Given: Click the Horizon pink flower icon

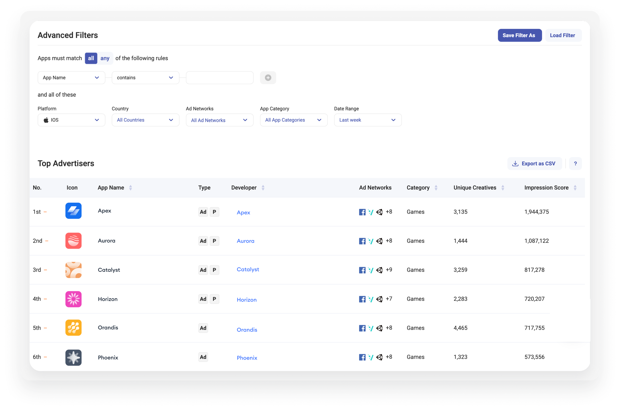Looking at the screenshot, I should (x=73, y=299).
